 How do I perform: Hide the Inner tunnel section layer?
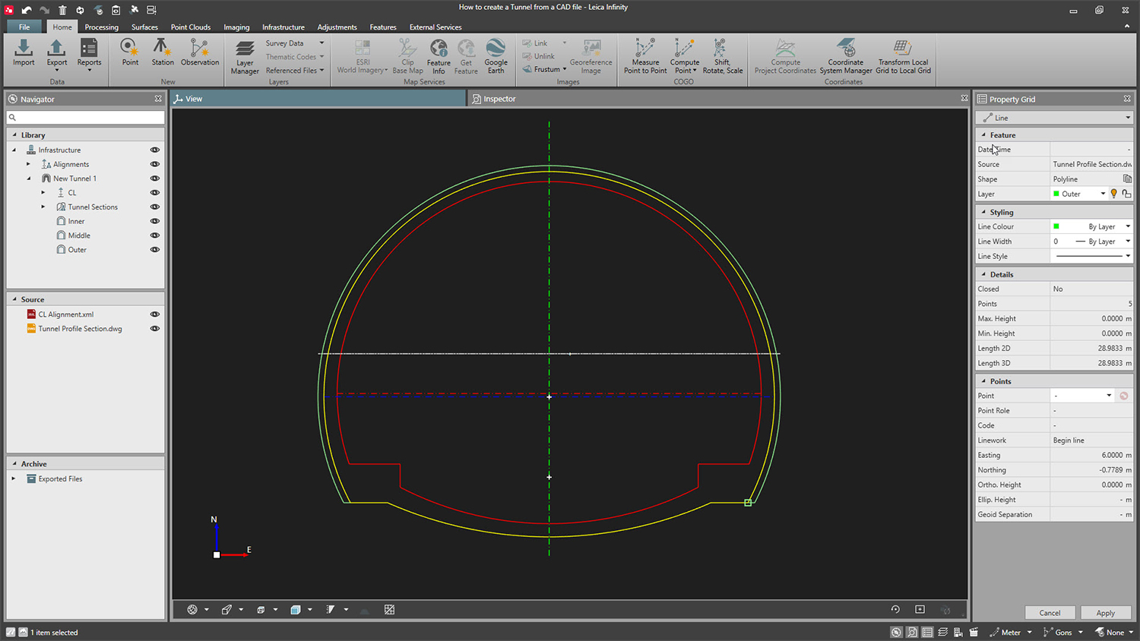[155, 220]
